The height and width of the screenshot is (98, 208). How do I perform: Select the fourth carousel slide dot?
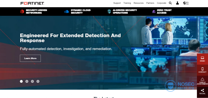(x=38, y=81)
